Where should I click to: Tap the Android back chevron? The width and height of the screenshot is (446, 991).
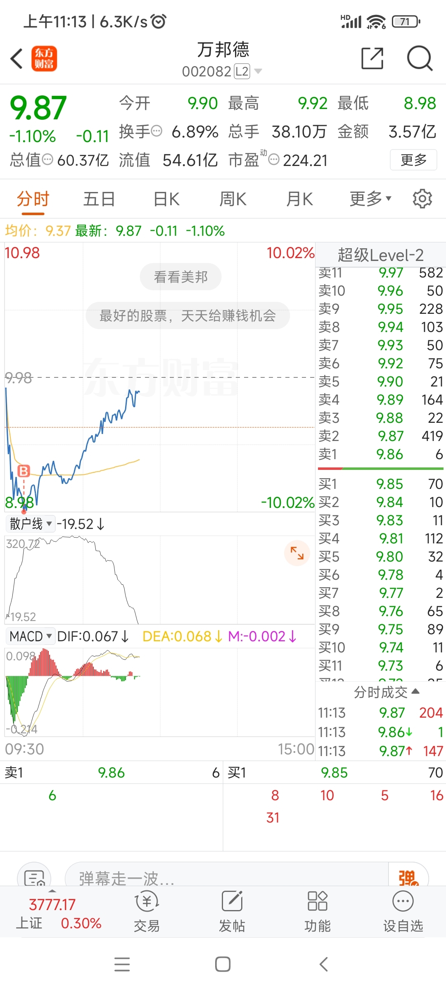324,965
